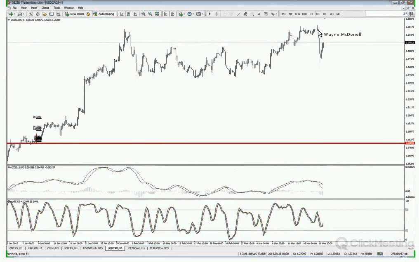Screen dimensions: 419x262
Task: Select the Horizontal Line drawing tool
Action: click(232, 14)
